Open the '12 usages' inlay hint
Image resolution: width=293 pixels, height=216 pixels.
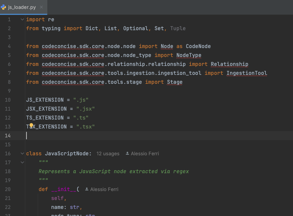[x=108, y=154]
